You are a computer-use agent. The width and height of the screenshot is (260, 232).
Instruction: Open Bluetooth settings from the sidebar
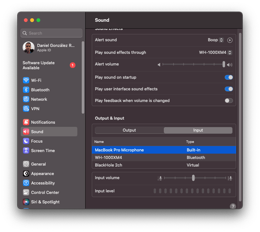(x=27, y=90)
